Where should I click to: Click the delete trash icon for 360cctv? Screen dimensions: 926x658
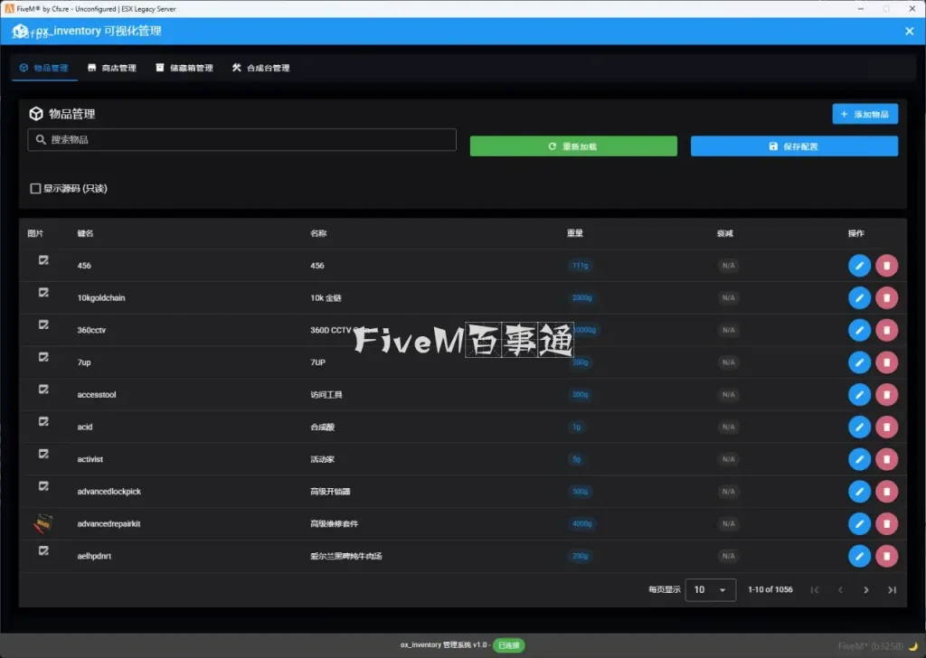[x=887, y=330]
